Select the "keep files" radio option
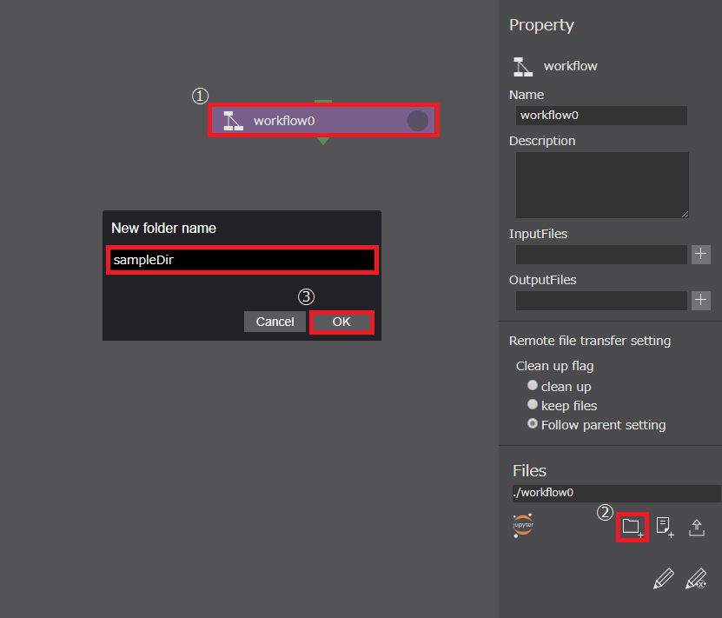The image size is (722, 618). coord(533,405)
